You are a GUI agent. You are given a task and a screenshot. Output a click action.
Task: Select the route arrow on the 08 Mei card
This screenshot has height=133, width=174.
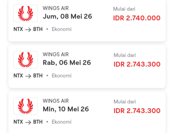[x=28, y=30]
